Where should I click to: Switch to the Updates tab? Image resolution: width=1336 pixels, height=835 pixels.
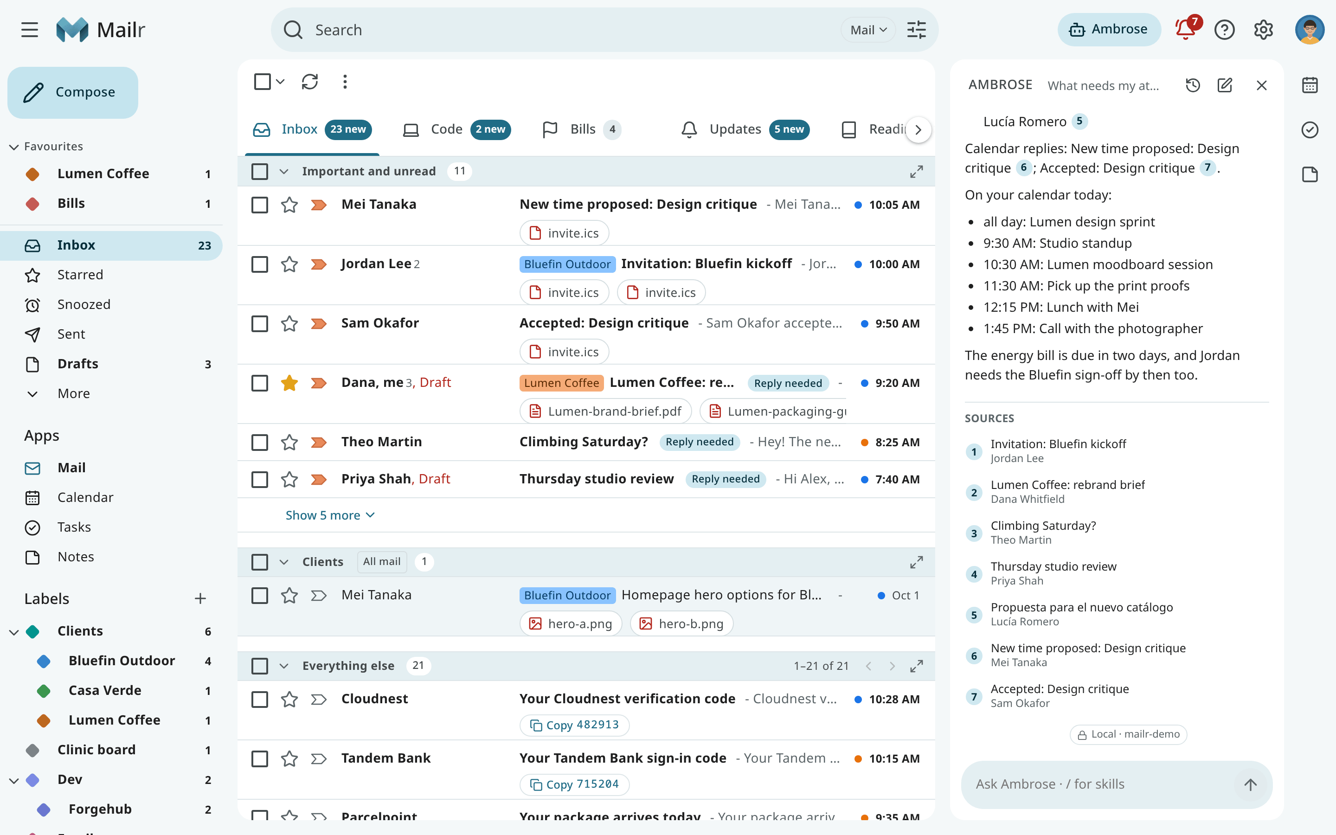click(745, 130)
